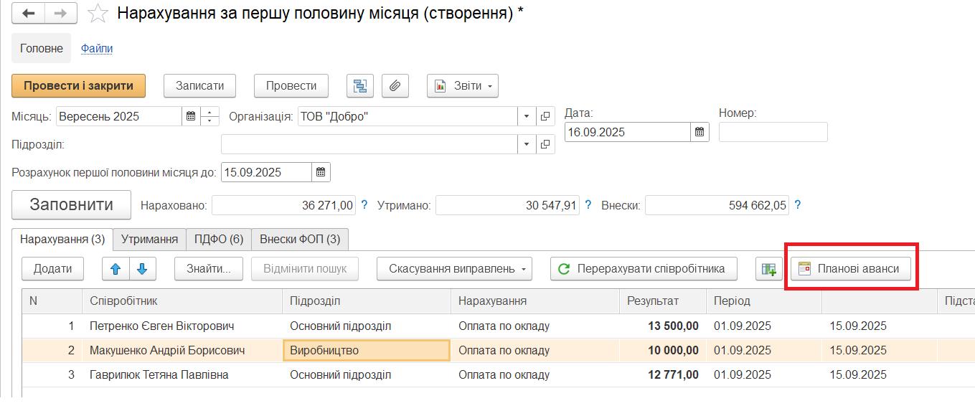Open the Звіти dropdown menu
Image resolution: width=975 pixels, height=411 pixels.
click(463, 86)
